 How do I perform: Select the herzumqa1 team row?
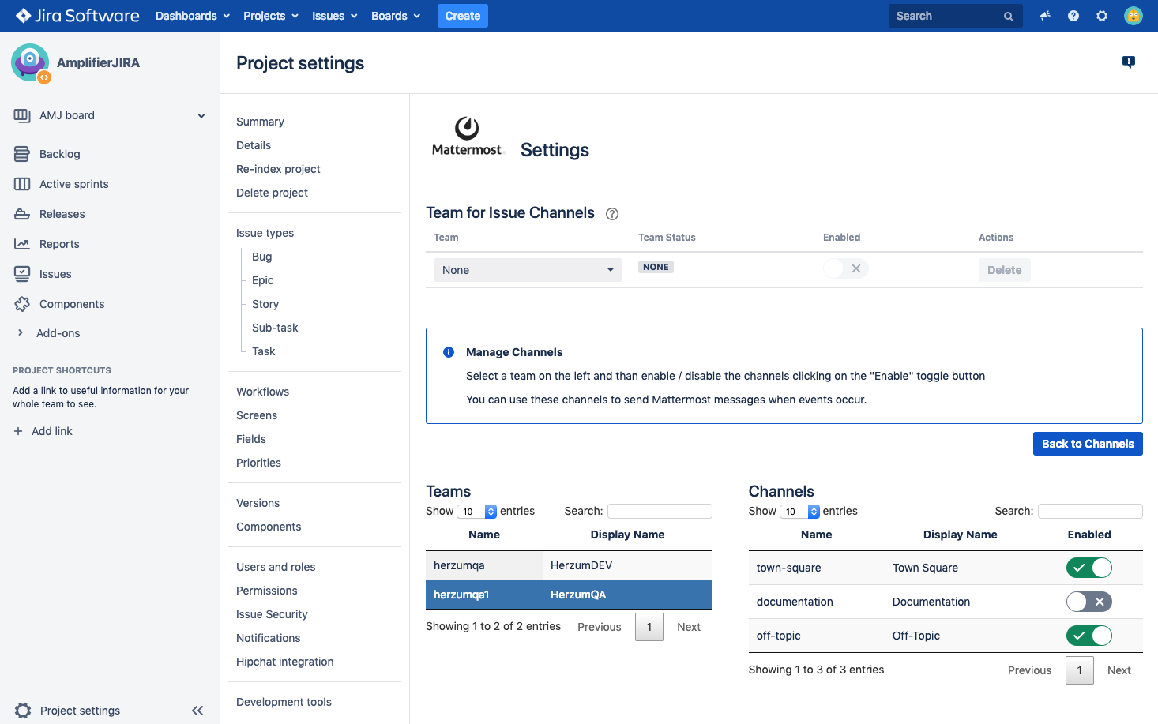[x=569, y=595]
